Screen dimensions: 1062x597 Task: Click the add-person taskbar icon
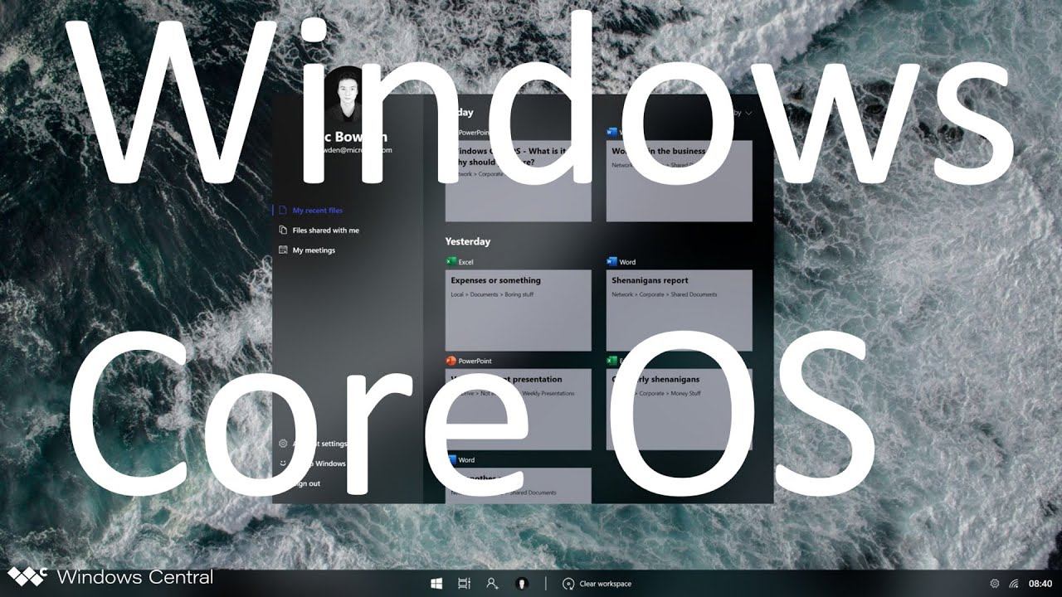click(x=492, y=584)
